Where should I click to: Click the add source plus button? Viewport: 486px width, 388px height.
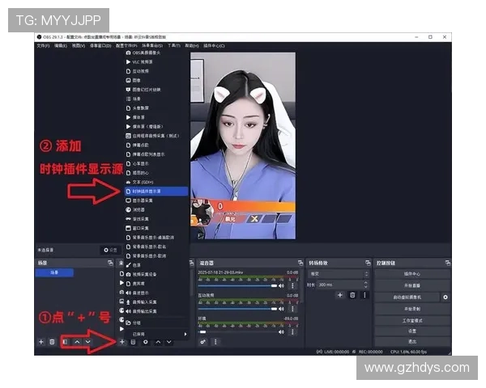[122, 342]
